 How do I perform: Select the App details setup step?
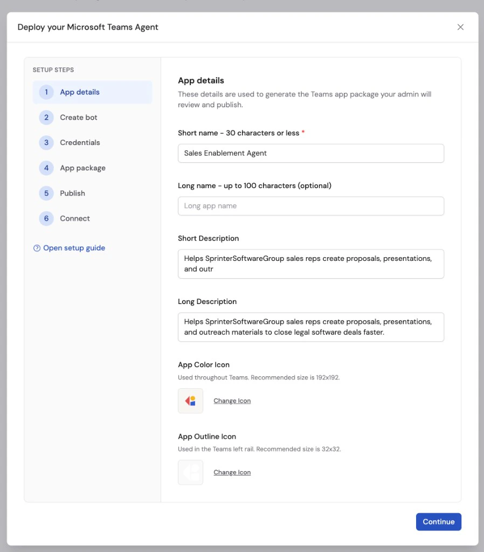92,92
